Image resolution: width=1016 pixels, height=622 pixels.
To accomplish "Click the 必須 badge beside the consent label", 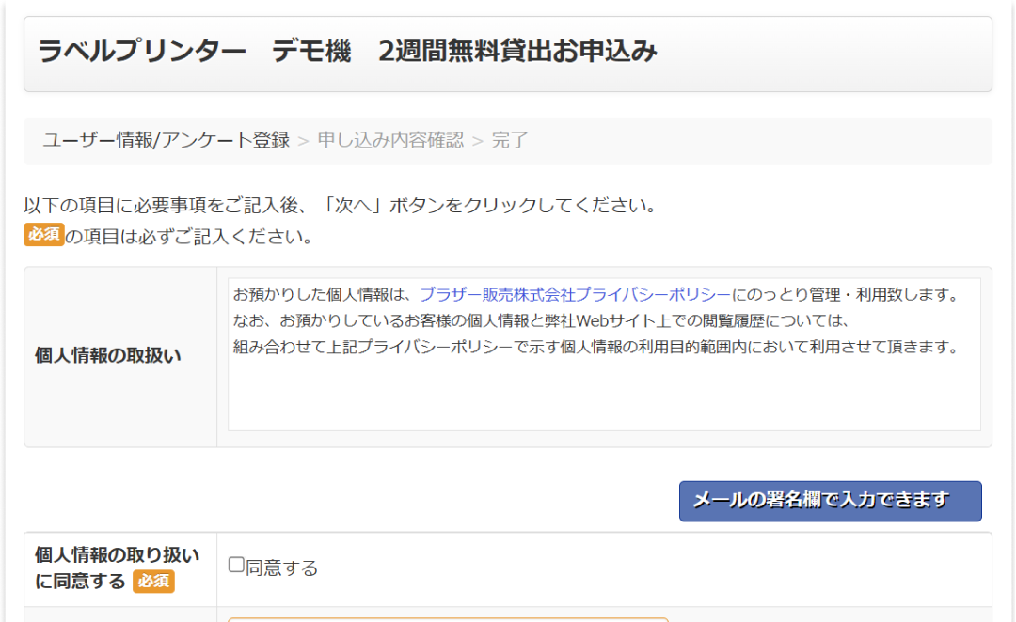I will click(153, 582).
